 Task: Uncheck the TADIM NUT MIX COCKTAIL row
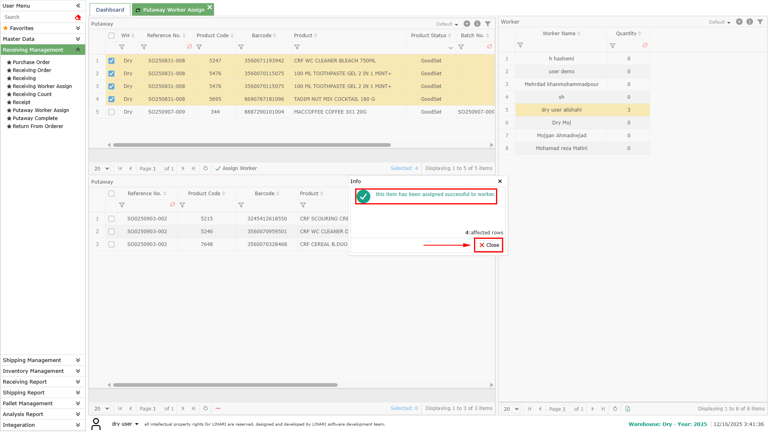tap(111, 99)
